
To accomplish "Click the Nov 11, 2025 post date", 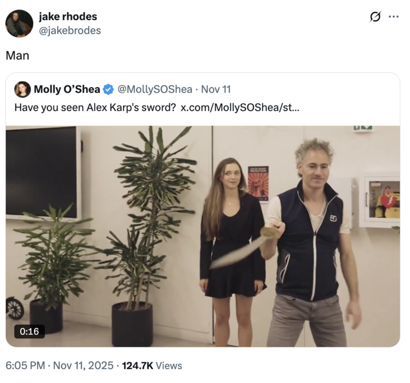I will tap(83, 365).
